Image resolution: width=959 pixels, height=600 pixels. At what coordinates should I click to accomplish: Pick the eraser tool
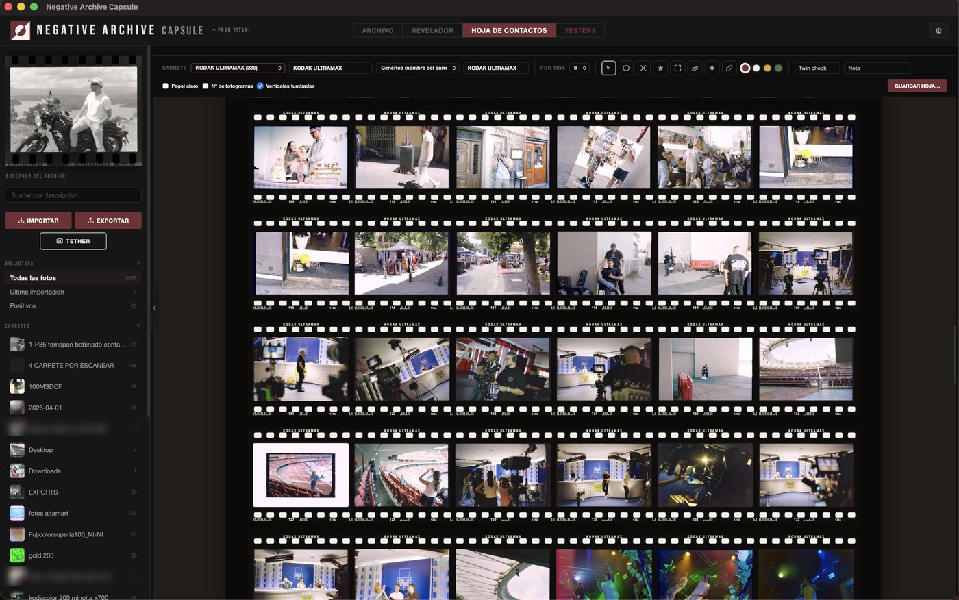[729, 68]
